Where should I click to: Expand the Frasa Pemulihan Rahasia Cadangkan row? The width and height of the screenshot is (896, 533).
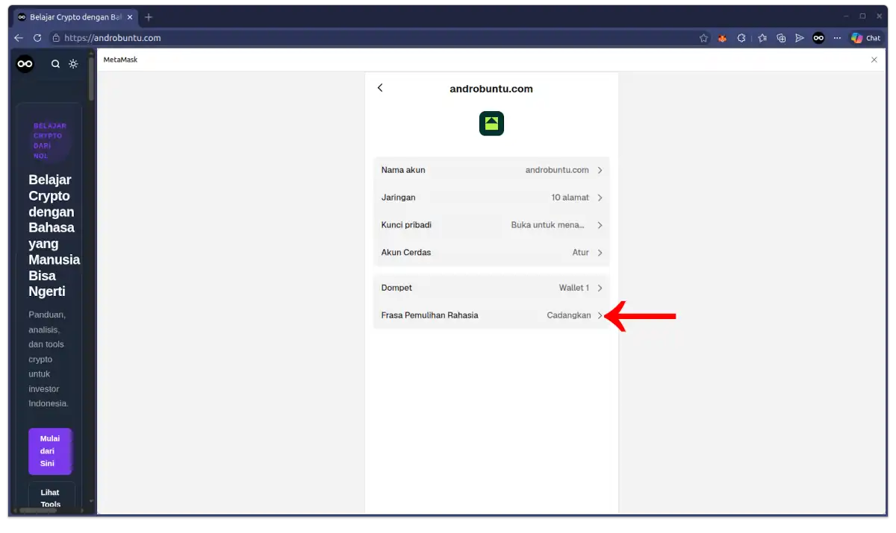491,315
